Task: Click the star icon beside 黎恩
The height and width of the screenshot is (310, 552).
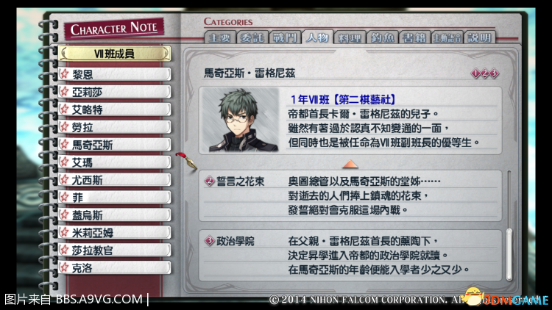Action: click(x=65, y=74)
